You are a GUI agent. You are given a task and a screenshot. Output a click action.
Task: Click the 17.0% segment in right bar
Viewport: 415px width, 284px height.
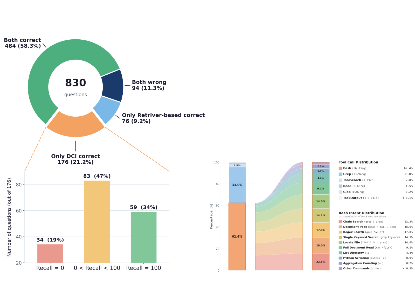click(x=321, y=230)
